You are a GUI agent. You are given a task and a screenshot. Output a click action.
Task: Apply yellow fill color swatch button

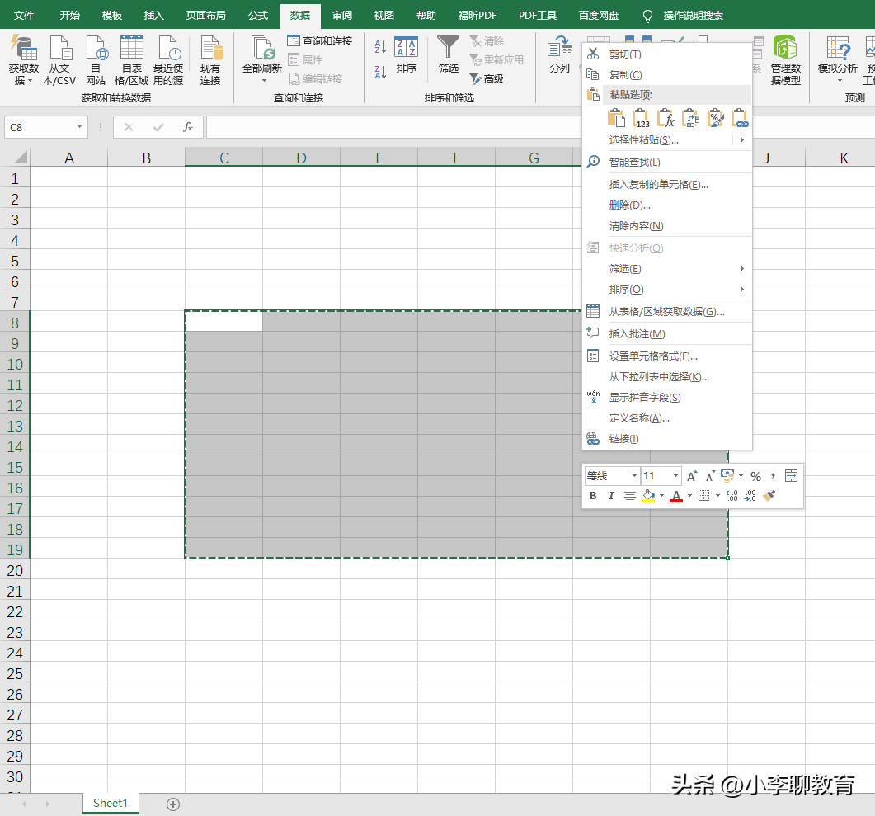coord(648,496)
